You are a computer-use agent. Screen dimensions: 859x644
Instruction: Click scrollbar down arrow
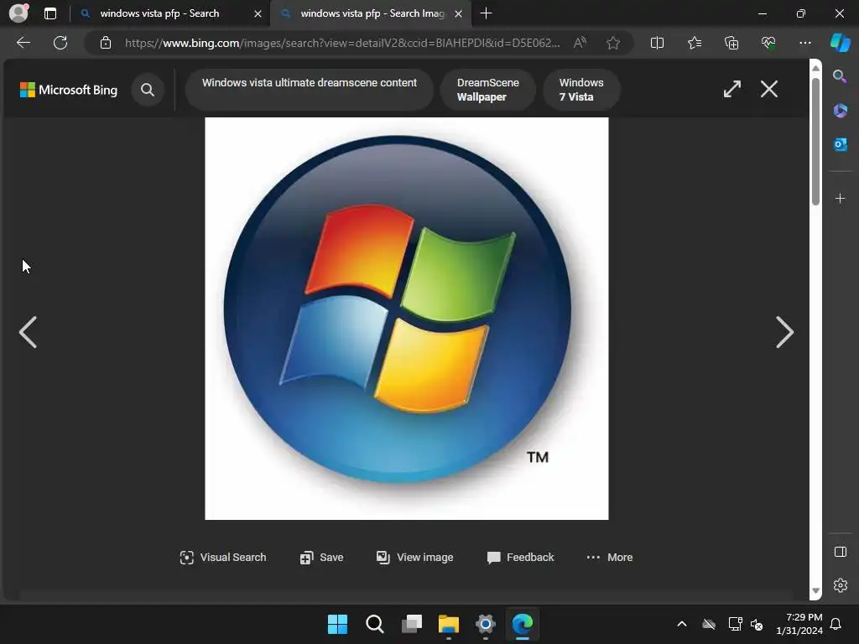[x=815, y=590]
